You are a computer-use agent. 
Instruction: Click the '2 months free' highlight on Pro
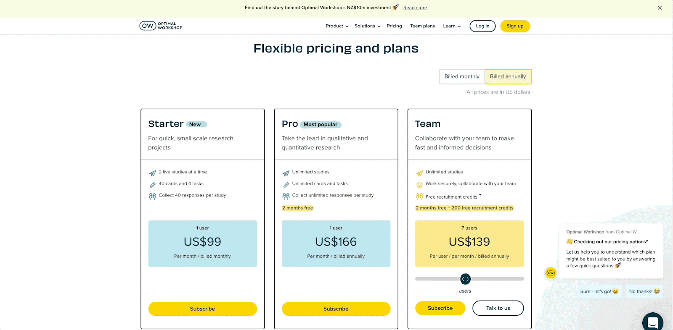click(297, 208)
